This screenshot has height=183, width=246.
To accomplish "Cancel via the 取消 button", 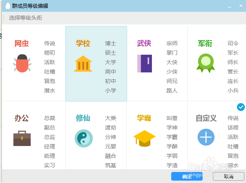I will pyautogui.click(x=229, y=176).
